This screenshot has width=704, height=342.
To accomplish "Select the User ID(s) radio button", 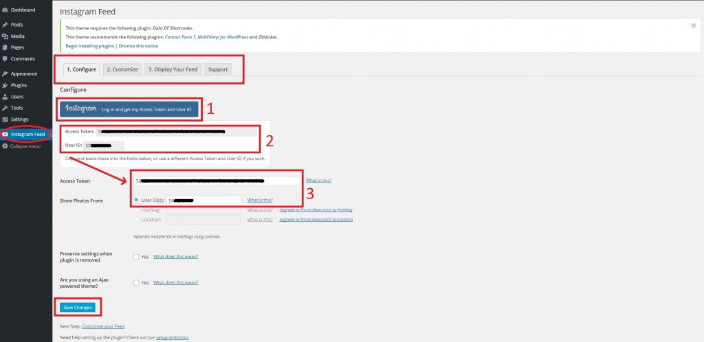I will click(136, 200).
